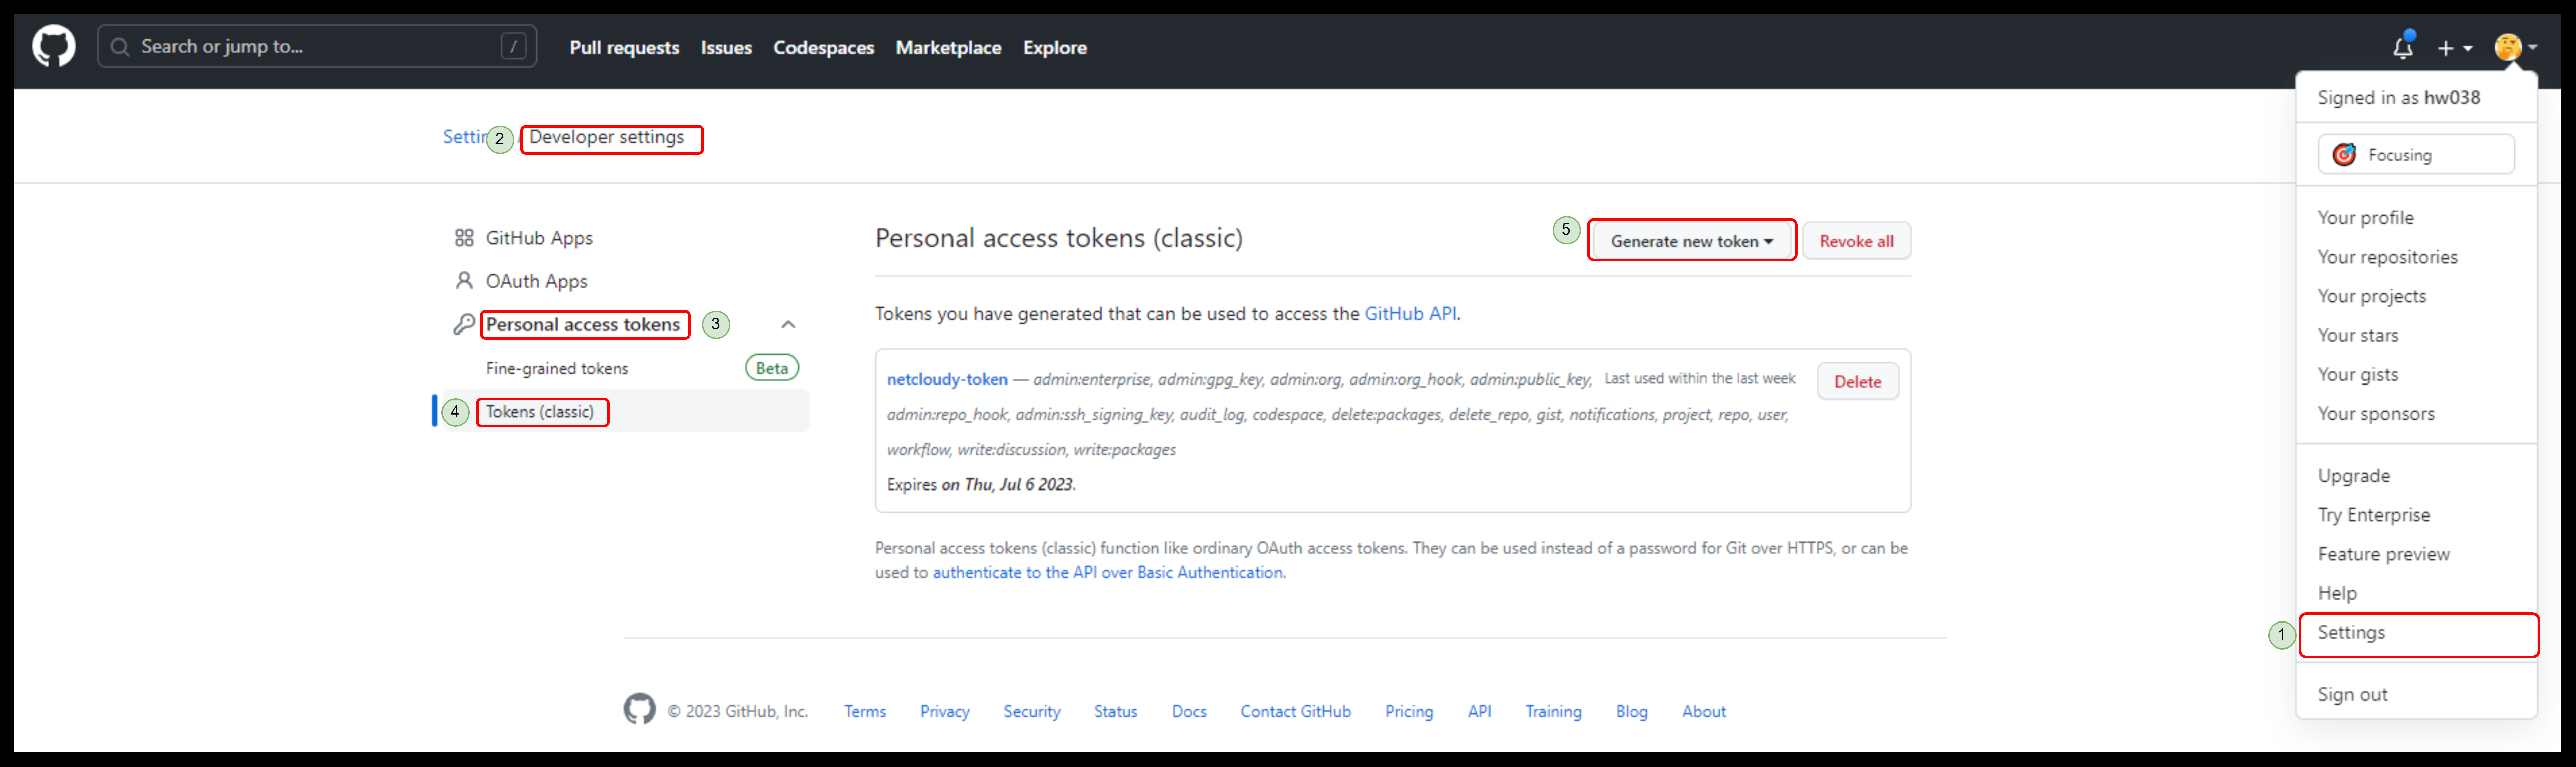
Task: Click the GitHub Apps grid icon
Action: 464,238
